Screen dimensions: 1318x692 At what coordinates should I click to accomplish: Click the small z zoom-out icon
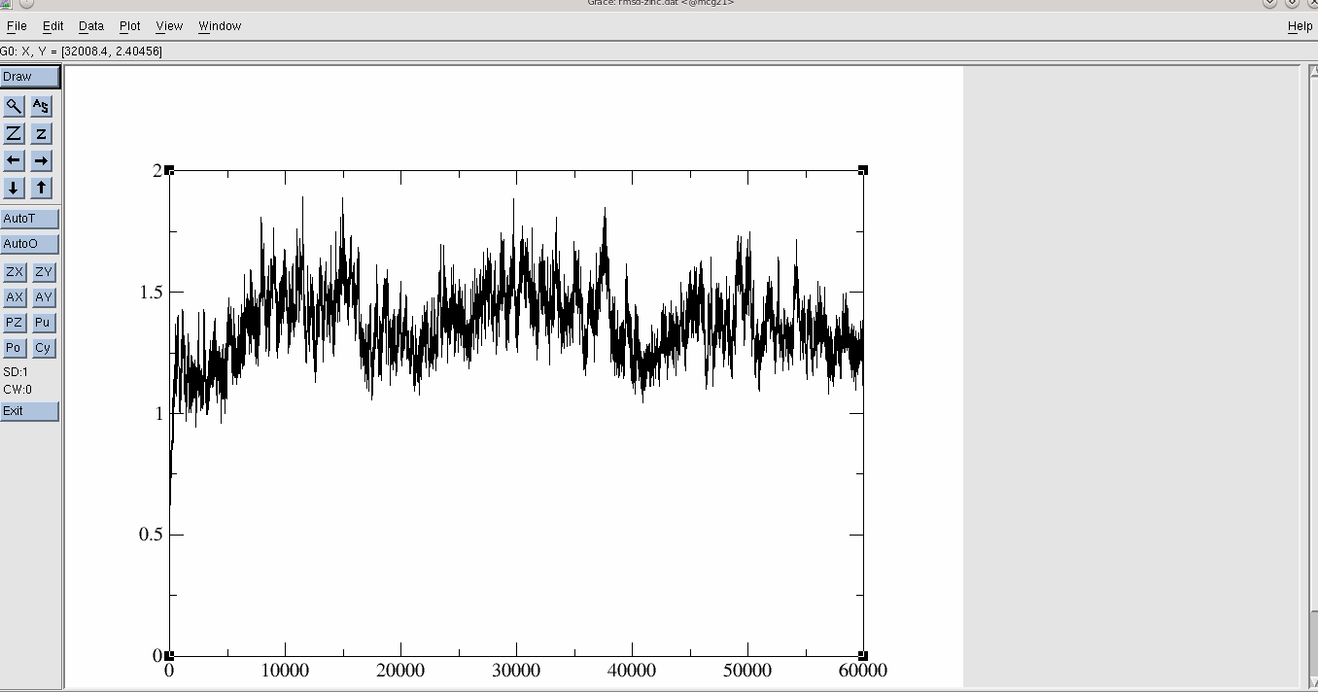pos(41,133)
